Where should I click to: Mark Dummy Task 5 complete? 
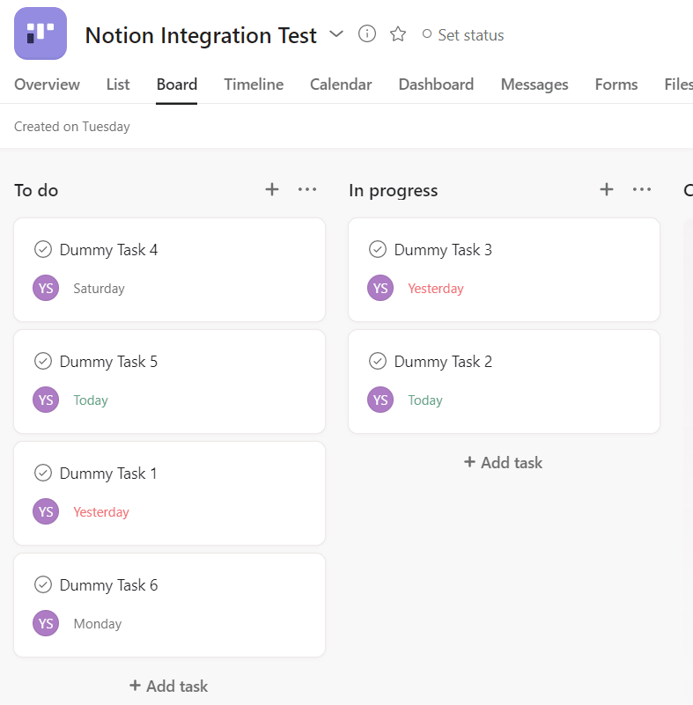pyautogui.click(x=43, y=361)
